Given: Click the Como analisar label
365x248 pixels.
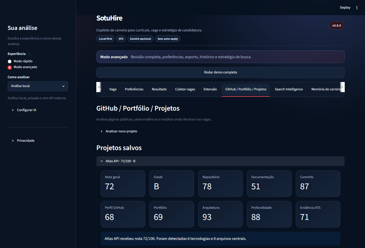Looking at the screenshot, I should pos(19,77).
